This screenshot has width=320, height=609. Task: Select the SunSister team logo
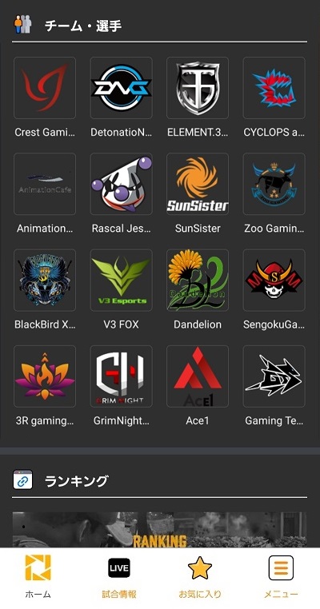click(198, 184)
